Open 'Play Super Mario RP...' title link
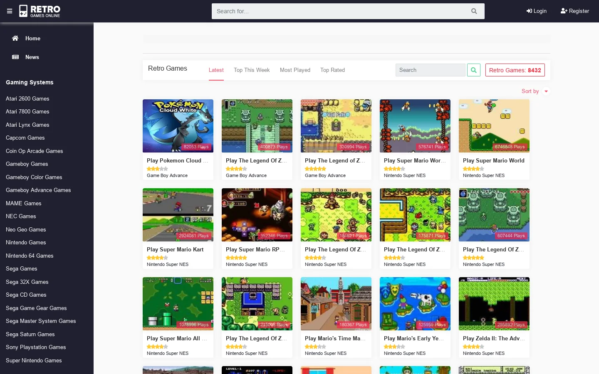 coord(255,249)
